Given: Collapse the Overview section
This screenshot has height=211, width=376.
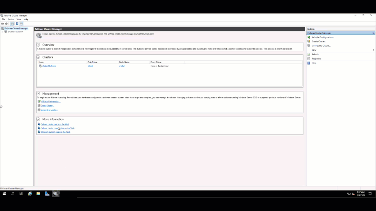Looking at the screenshot, I should click(38, 45).
